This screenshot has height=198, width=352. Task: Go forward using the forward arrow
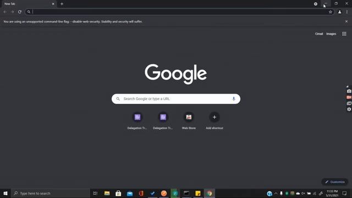click(12, 12)
